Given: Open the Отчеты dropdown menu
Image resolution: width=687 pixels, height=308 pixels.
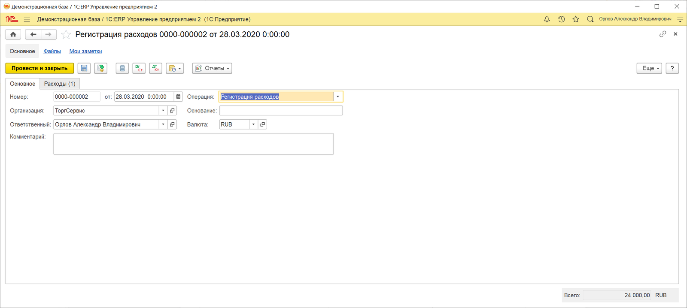Looking at the screenshot, I should click(212, 68).
